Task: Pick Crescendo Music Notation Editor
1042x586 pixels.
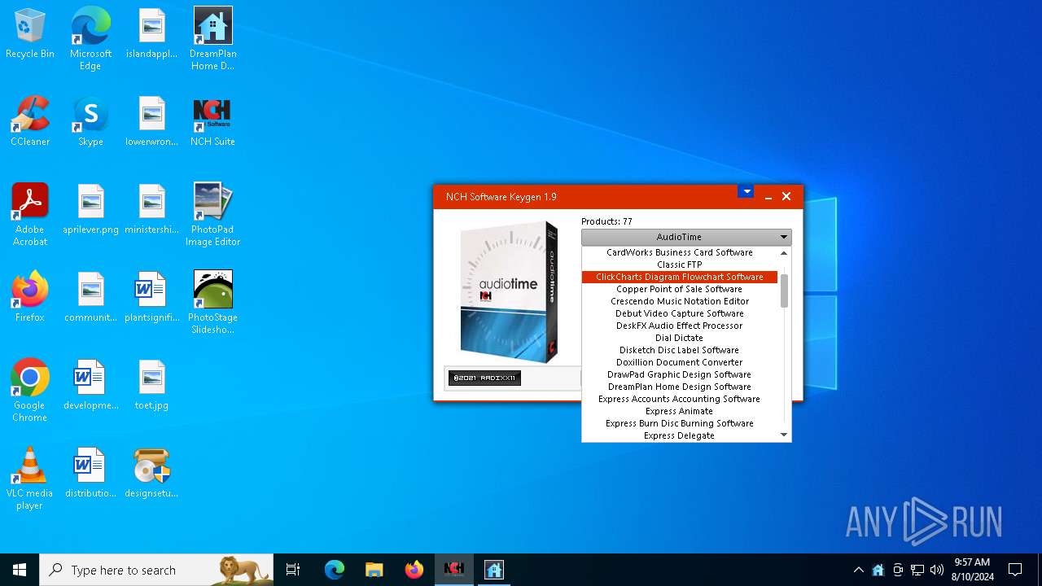Action: tap(680, 301)
